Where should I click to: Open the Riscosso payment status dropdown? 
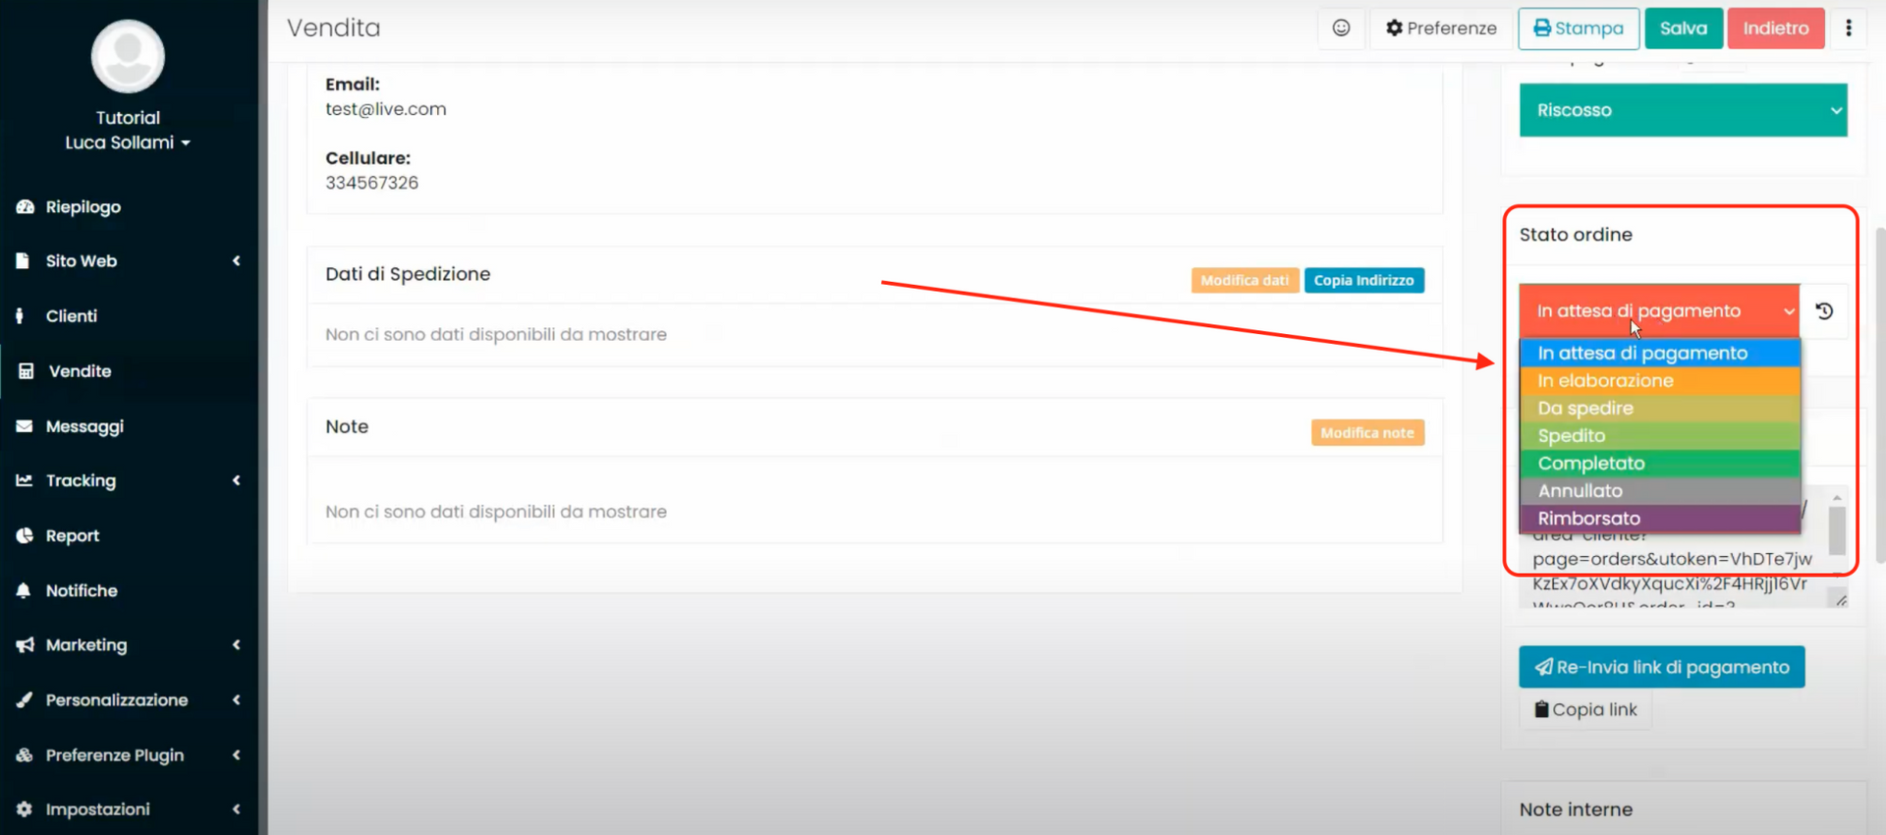[x=1683, y=110]
